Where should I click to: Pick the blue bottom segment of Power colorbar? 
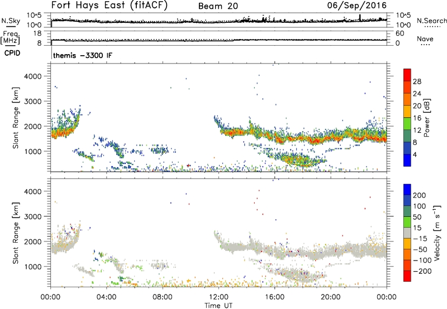pyautogui.click(x=407, y=160)
